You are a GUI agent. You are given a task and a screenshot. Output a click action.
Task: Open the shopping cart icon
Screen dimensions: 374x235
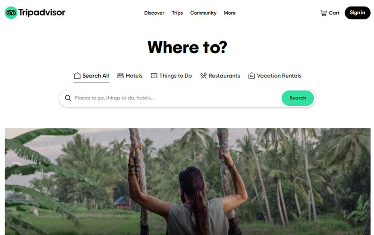pos(324,13)
